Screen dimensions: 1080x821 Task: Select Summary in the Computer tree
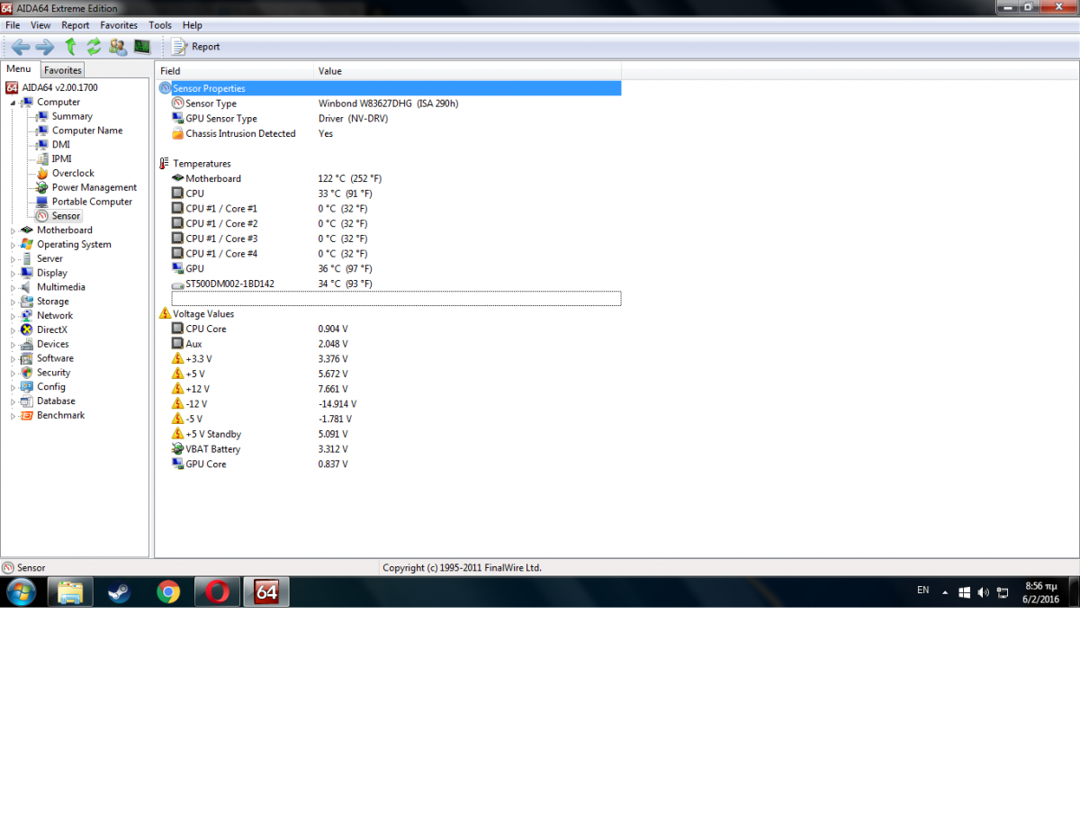pyautogui.click(x=72, y=116)
